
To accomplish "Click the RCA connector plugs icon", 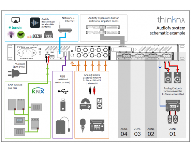I will tap(92, 91).
